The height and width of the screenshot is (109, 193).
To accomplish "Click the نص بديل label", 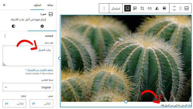I will (x=49, y=43).
